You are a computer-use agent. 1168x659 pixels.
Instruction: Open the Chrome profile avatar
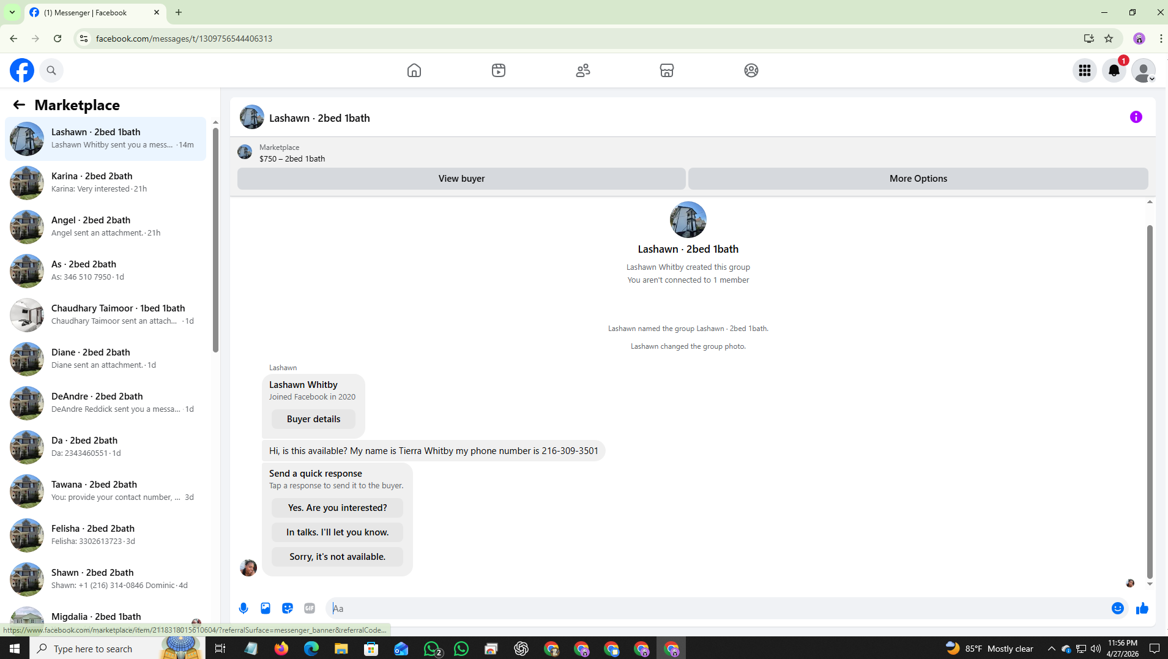1139,39
